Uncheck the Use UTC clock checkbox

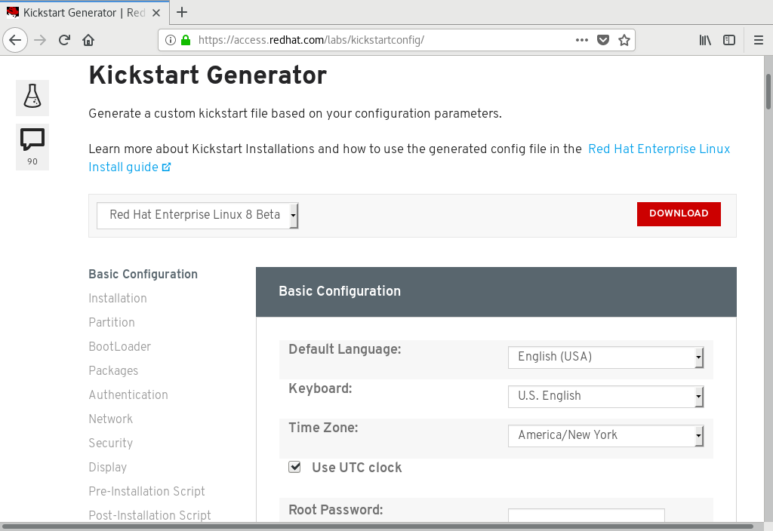(x=294, y=468)
